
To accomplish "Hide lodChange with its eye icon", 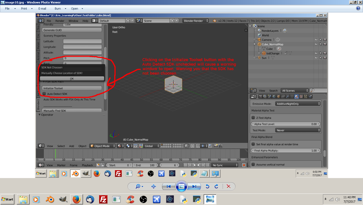I will pos(316,53).
